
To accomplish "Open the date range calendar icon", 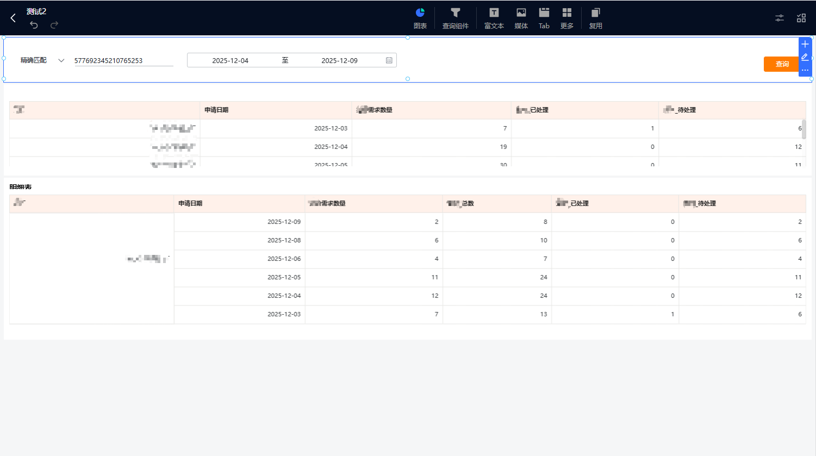I will click(389, 60).
